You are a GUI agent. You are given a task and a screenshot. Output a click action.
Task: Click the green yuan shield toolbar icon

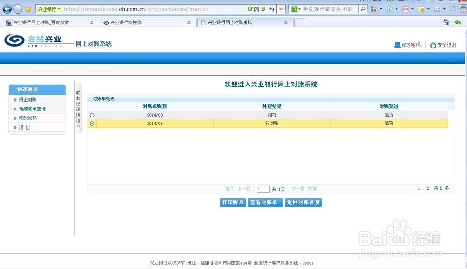(389, 9)
